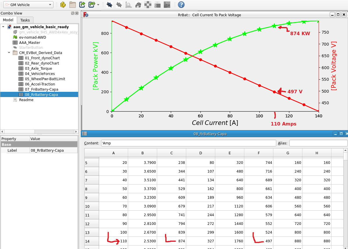The height and width of the screenshot is (249, 348).
Task: Open the link arrow dropdown menu
Action: pos(98,5)
